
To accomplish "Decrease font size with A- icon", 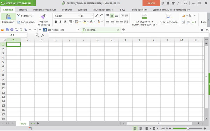I will click(x=101, y=16).
